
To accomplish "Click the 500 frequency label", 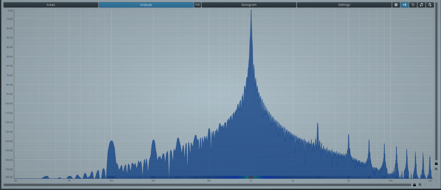I will (x=209, y=181).
